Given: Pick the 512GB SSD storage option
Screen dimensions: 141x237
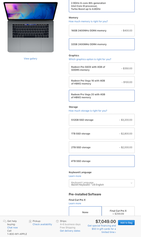Looking at the screenshot, I should (x=102, y=120).
